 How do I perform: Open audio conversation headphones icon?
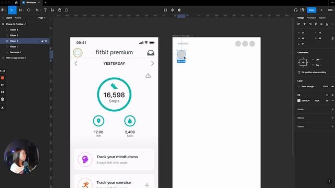click(296, 10)
